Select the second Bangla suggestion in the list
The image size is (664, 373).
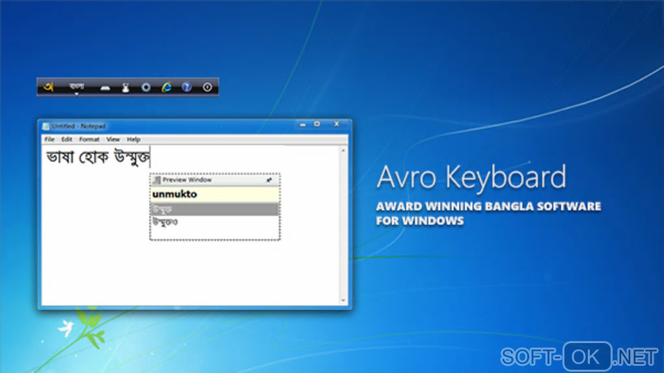(x=215, y=222)
